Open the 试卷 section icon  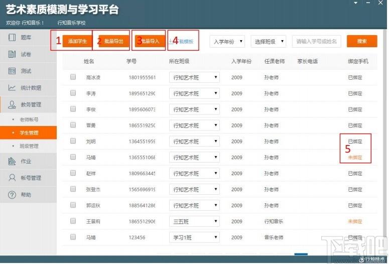[x=12, y=54]
